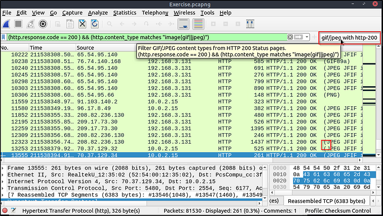Clear the display filter with X button

click(290, 37)
